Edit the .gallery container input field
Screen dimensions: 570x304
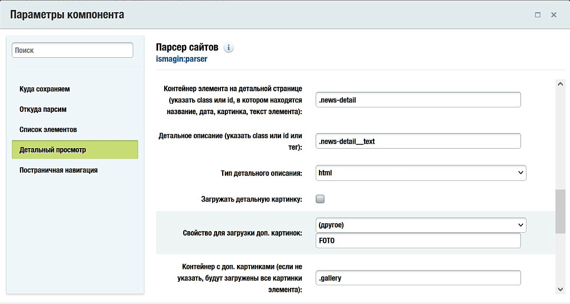[x=417, y=278]
